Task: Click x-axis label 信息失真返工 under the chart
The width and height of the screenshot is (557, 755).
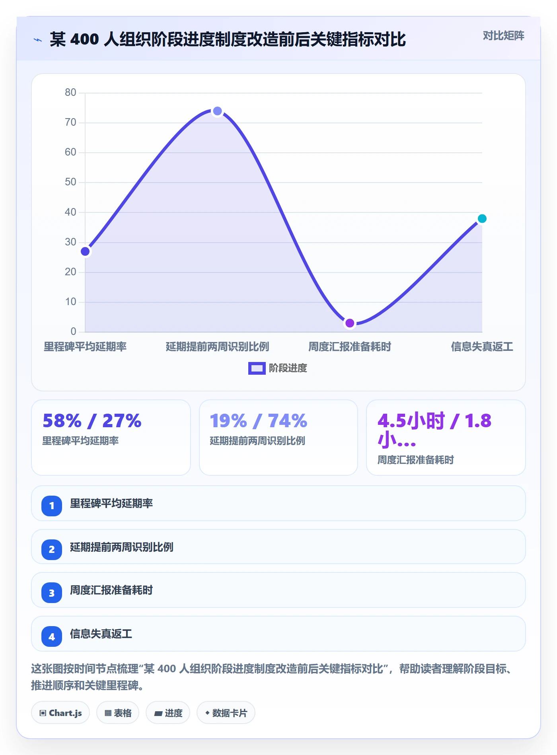Action: (x=482, y=347)
